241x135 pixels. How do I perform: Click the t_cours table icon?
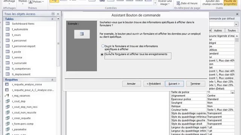(x=8, y=35)
